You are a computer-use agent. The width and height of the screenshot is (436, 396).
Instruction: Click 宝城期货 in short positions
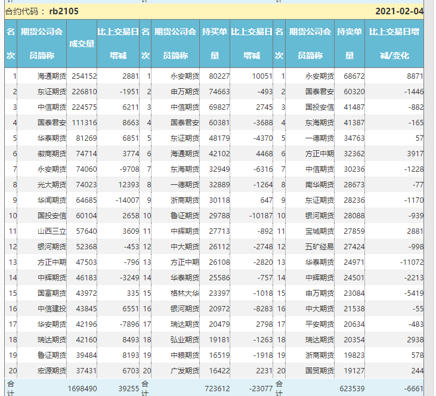320,231
